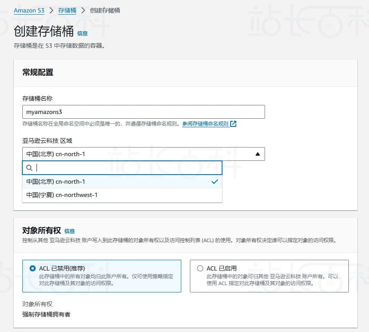The width and height of the screenshot is (369, 332).
Task: Open the Amazon S3 breadcrumb link
Action: click(29, 11)
